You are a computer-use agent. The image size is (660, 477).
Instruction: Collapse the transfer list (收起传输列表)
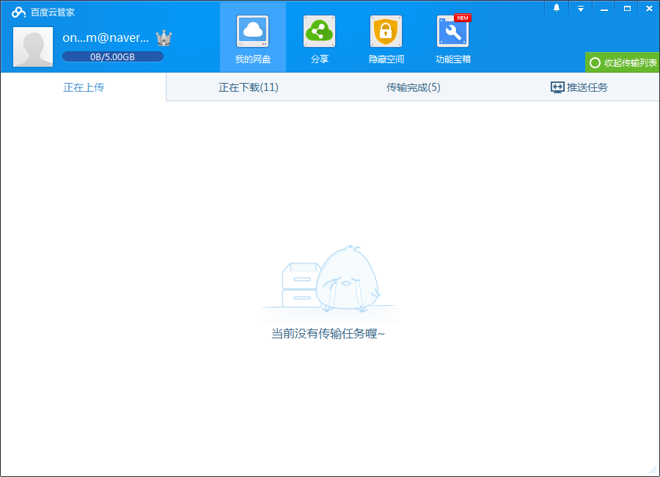[623, 63]
